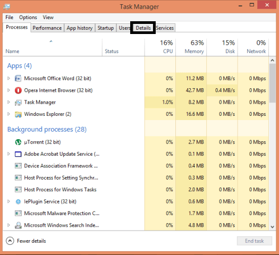Click the Microsoft Office Word process icon
Image resolution: width=279 pixels, height=255 pixels.
click(x=18, y=79)
